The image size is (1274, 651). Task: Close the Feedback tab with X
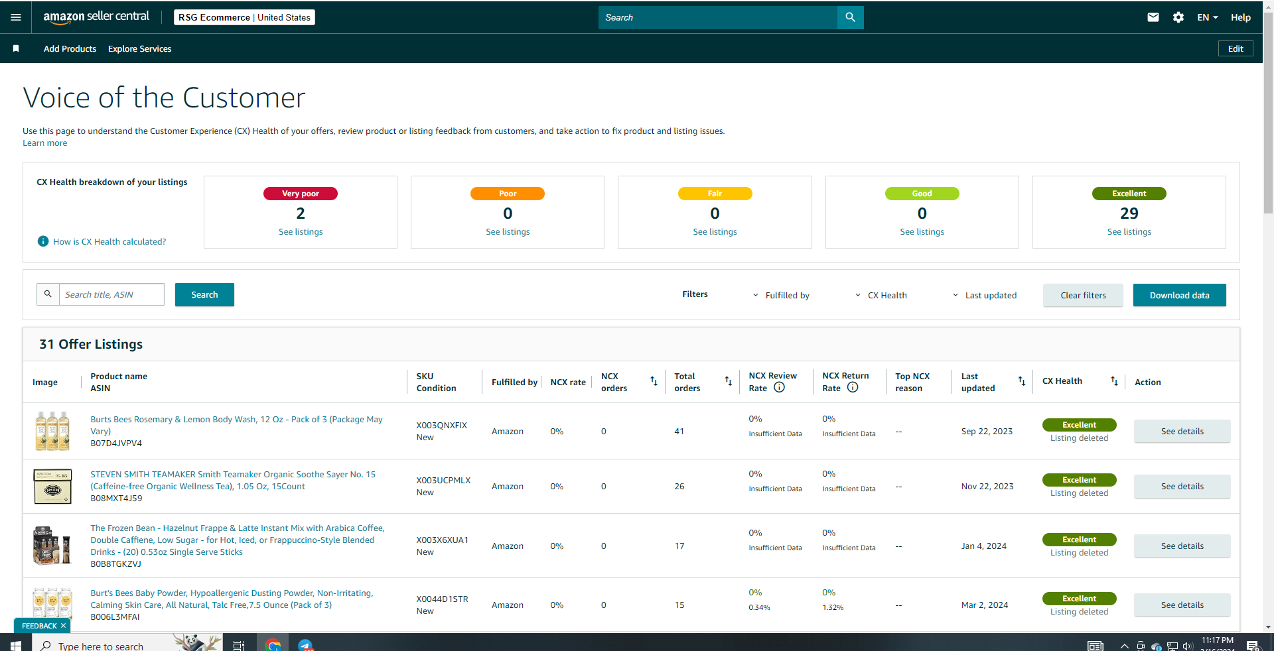[x=64, y=626]
